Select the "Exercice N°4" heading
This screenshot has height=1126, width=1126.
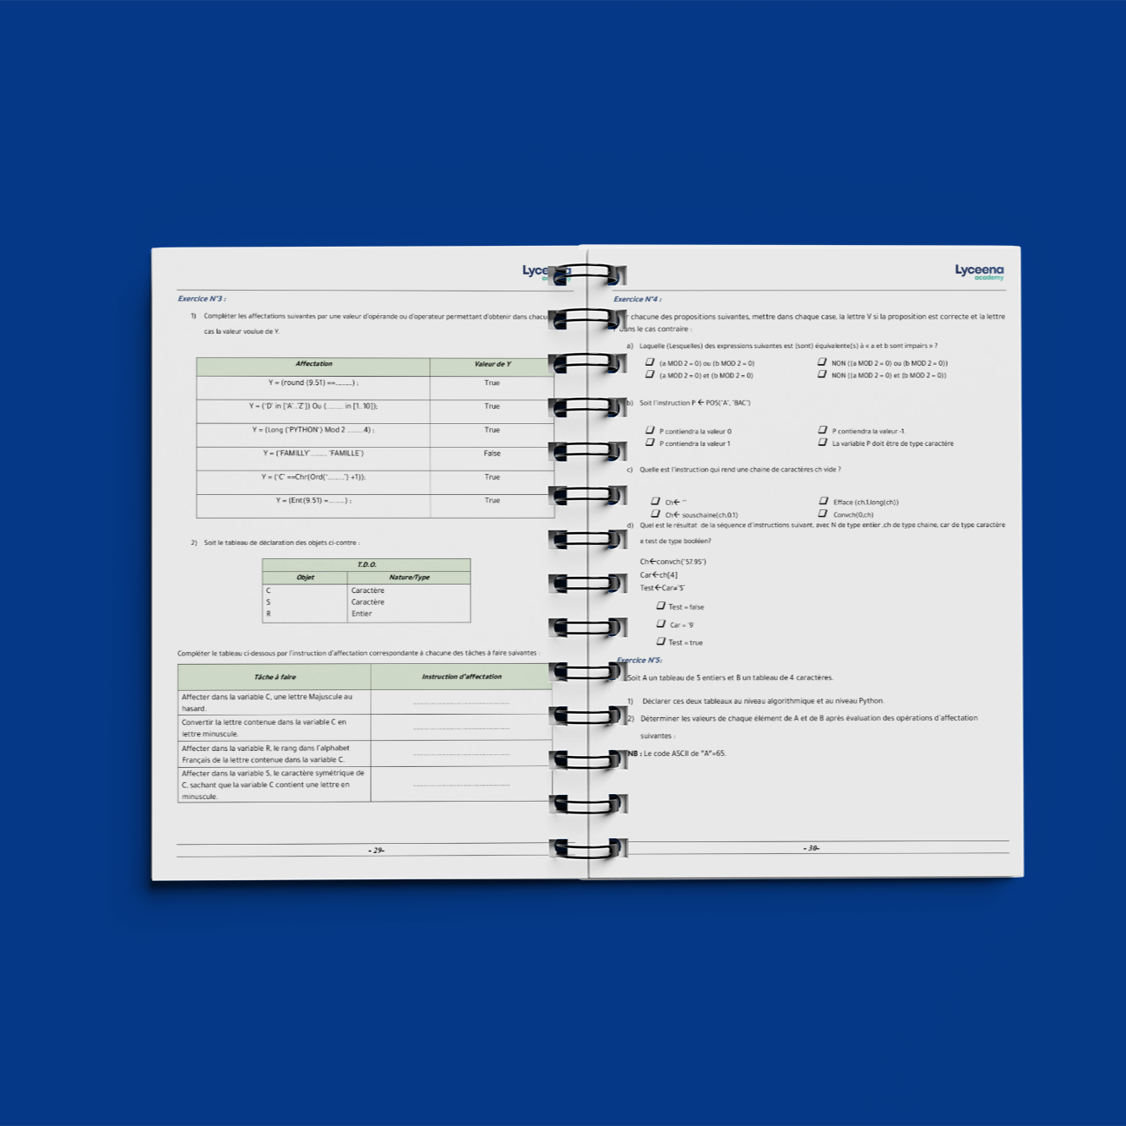coord(637,298)
